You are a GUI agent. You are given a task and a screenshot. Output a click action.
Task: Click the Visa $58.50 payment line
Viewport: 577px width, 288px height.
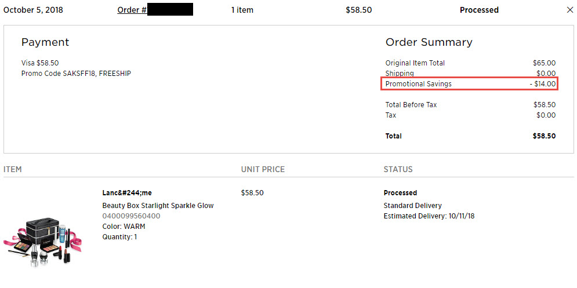(x=40, y=63)
